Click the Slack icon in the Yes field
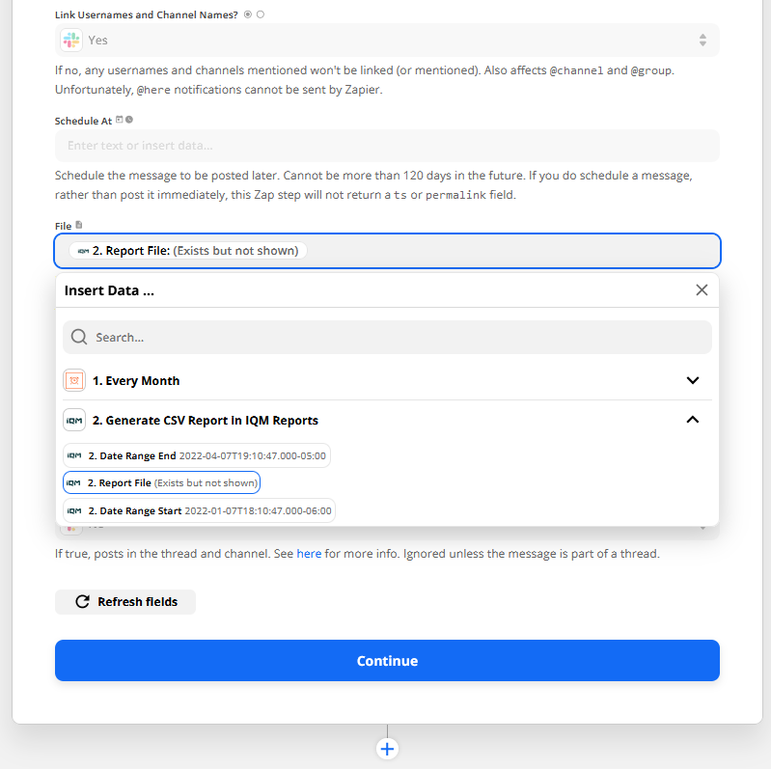Screen dimensions: 771x769 [x=71, y=40]
